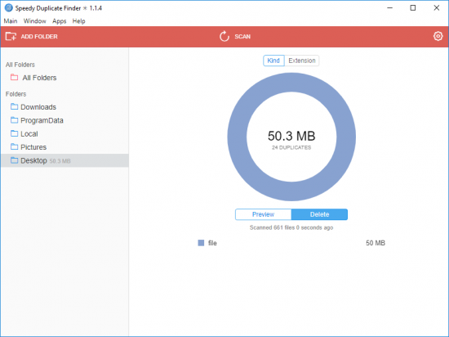The image size is (449, 337).
Task: Open the Window menu
Action: [34, 21]
